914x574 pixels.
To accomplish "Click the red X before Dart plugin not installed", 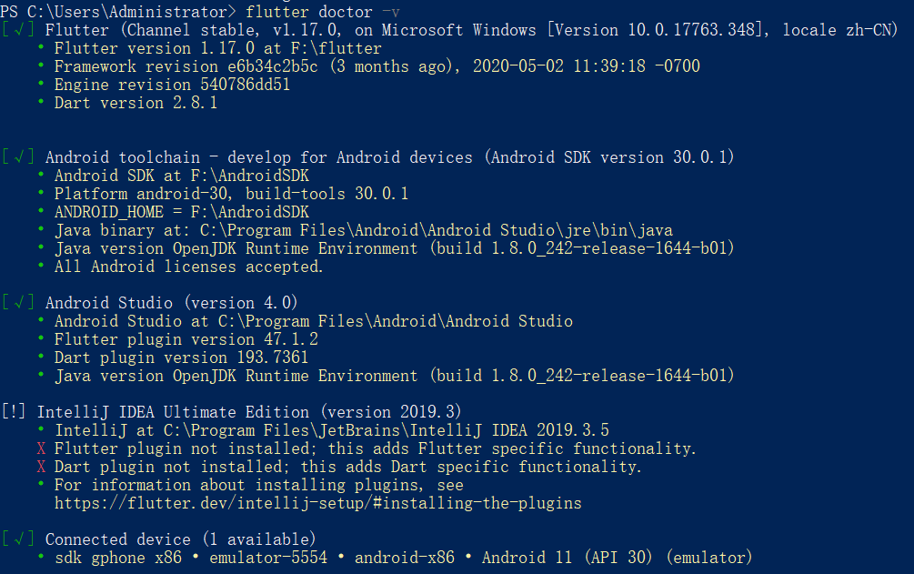I will coord(40,467).
